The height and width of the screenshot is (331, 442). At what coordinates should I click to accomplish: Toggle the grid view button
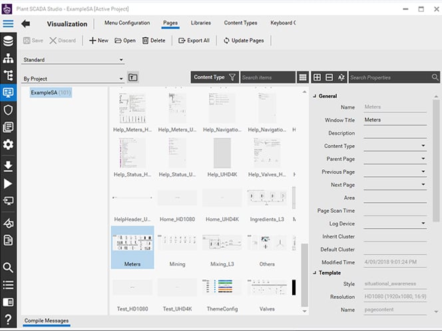point(303,77)
